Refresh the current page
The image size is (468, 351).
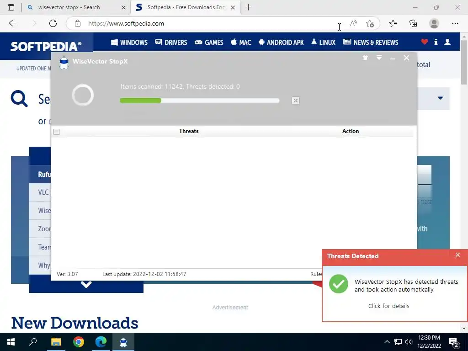53,23
